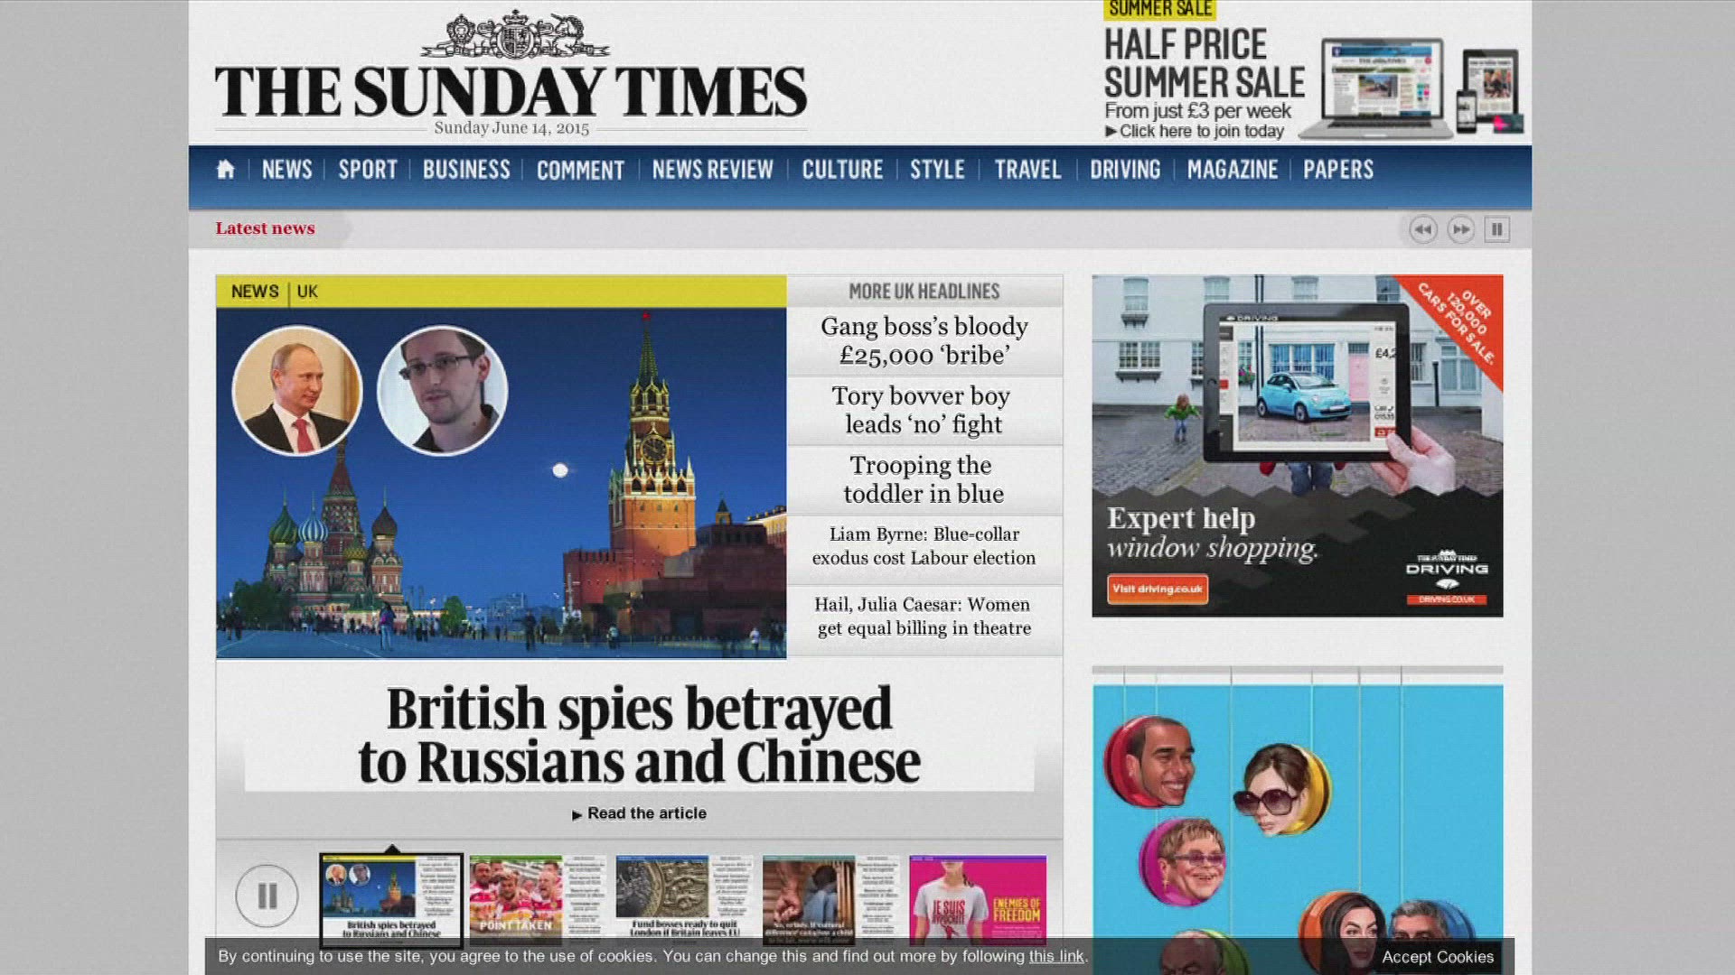This screenshot has height=975, width=1735.
Task: Open the Magazine section
Action: pyautogui.click(x=1232, y=170)
